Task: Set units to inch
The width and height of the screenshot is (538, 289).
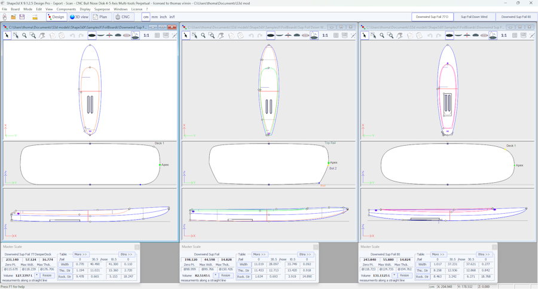Action: point(163,17)
